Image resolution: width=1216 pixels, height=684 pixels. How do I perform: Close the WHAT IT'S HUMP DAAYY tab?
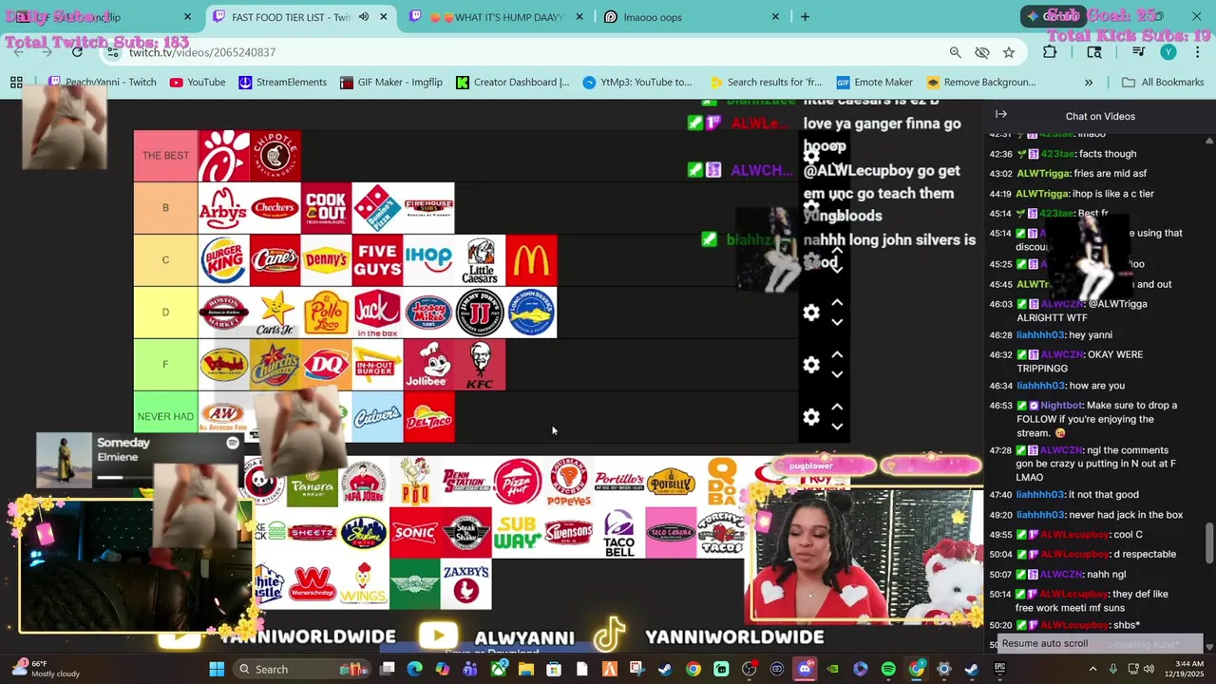(x=579, y=17)
